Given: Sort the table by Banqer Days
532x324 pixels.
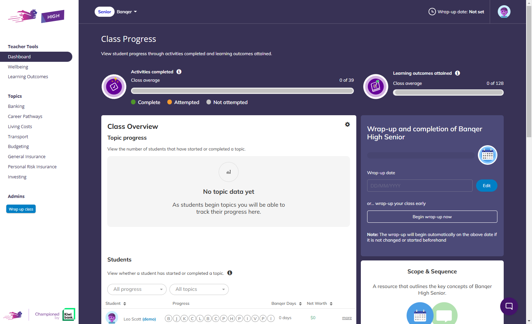Looking at the screenshot, I should (x=286, y=303).
